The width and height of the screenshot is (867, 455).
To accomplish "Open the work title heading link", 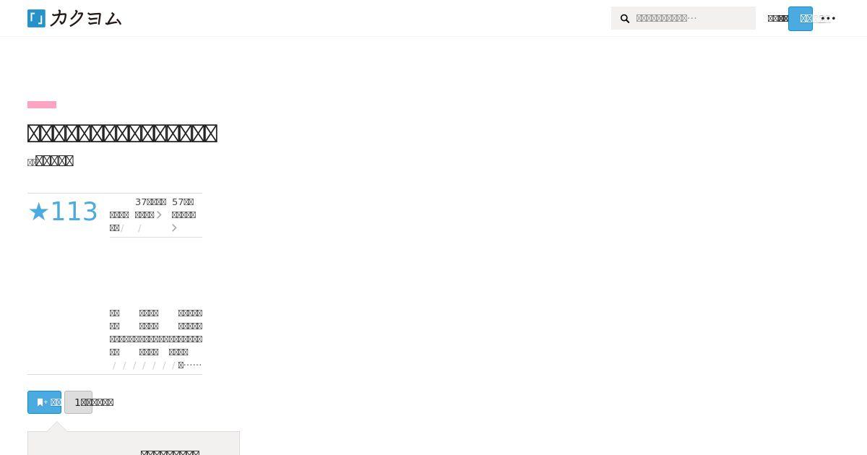I will click(122, 134).
